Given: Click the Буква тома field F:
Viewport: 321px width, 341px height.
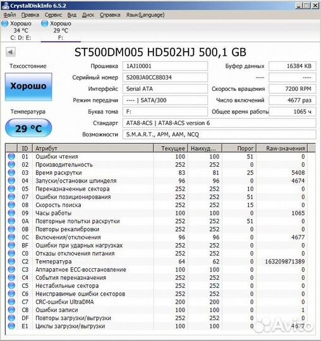Looking at the screenshot, I should [x=165, y=112].
